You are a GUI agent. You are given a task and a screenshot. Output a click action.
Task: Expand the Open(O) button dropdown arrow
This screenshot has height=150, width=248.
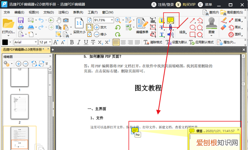9,35
